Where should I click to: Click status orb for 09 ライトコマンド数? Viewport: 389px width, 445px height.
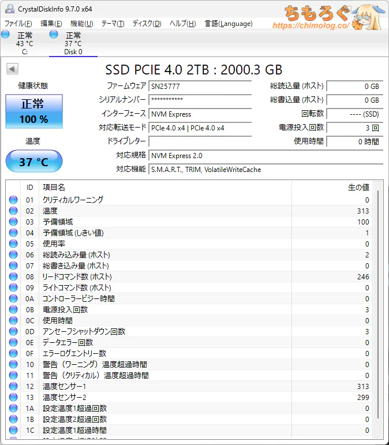click(x=13, y=287)
